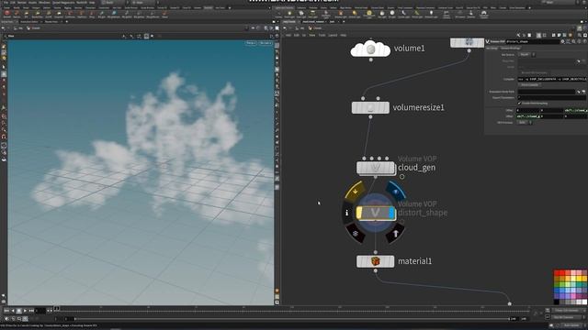588x330 pixels.
Task: Click the Force Compile button
Action: (x=529, y=85)
